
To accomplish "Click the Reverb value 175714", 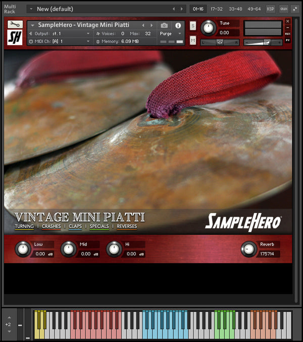I will (x=269, y=254).
